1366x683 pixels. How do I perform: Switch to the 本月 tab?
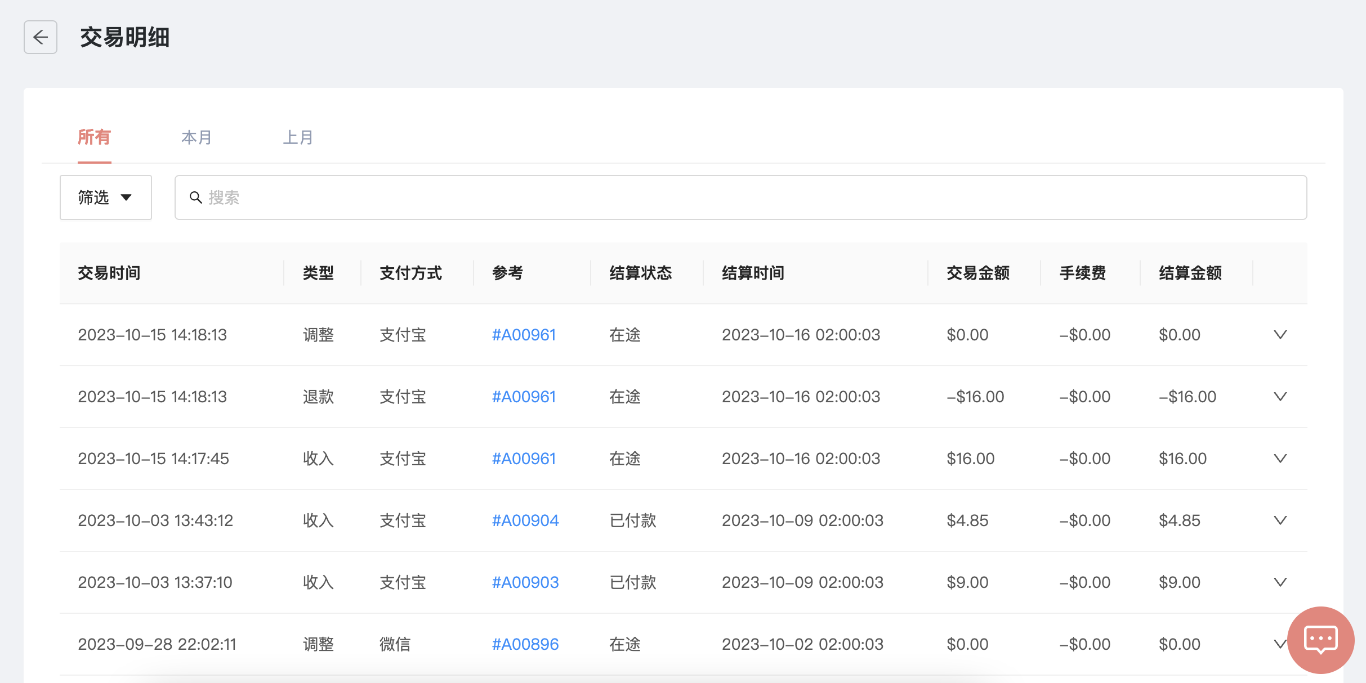pyautogui.click(x=197, y=137)
